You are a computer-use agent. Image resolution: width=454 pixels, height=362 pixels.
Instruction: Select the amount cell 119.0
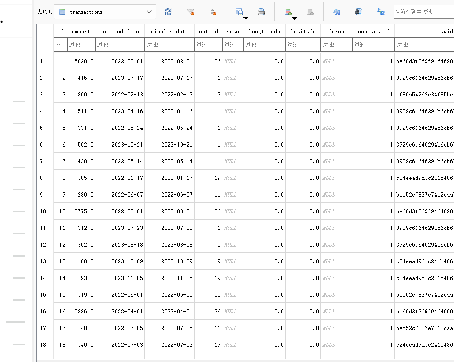coord(81,295)
